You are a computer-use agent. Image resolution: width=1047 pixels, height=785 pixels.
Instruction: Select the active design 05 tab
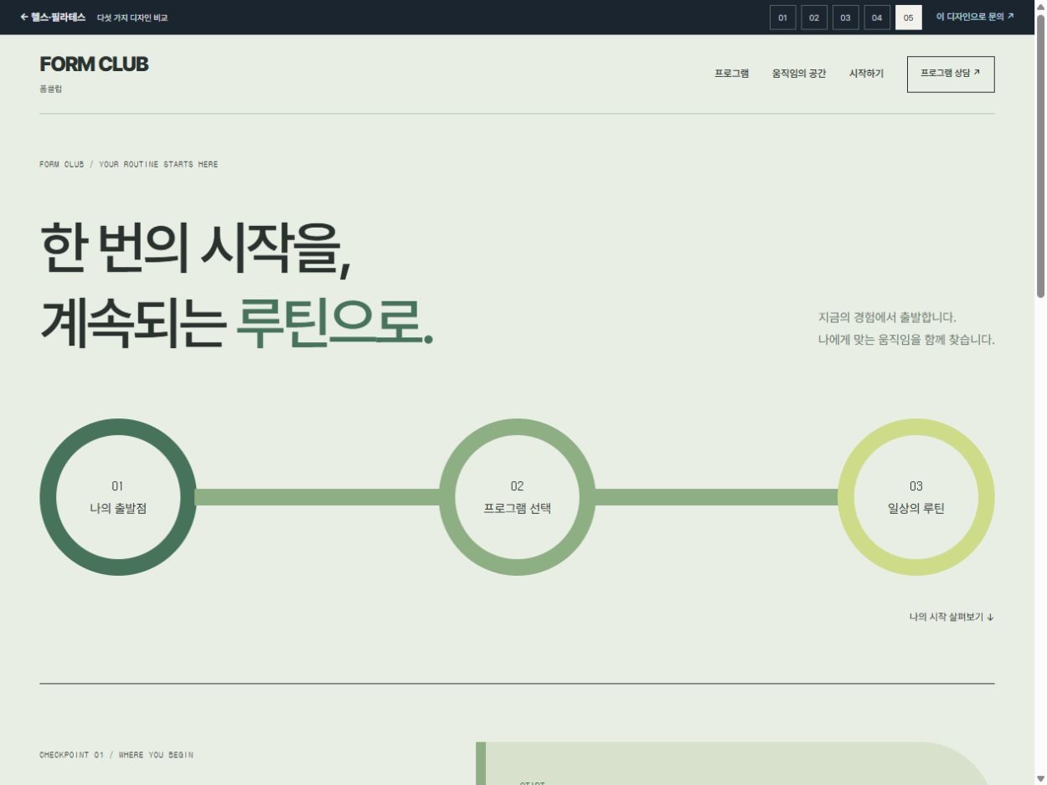point(909,18)
